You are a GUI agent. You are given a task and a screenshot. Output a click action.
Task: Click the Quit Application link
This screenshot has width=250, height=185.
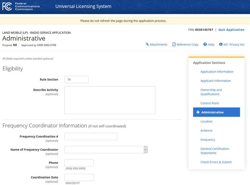231,30
